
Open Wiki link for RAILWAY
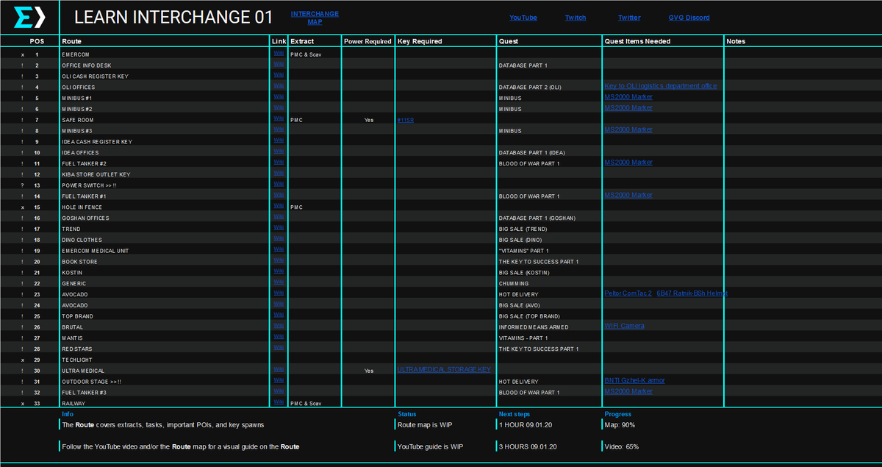click(x=278, y=402)
